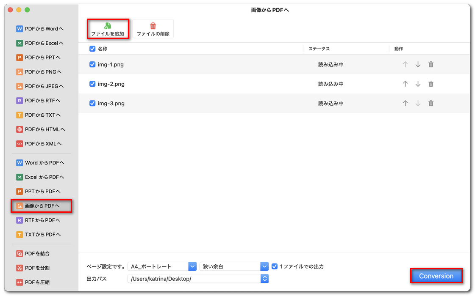Viewport: 475px width, 296px height.
Task: Open the A4_ポートレート page size dropdown
Action: click(193, 266)
